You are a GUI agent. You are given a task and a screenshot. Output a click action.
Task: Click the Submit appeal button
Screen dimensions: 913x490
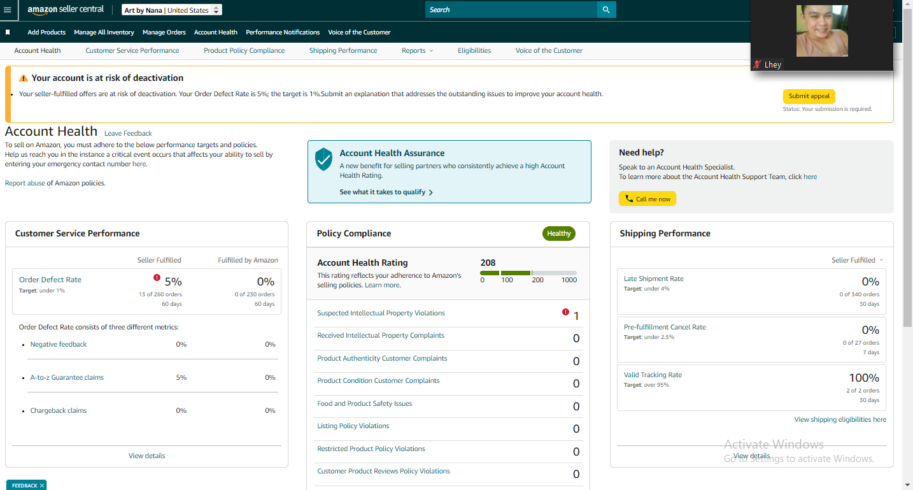pyautogui.click(x=809, y=96)
